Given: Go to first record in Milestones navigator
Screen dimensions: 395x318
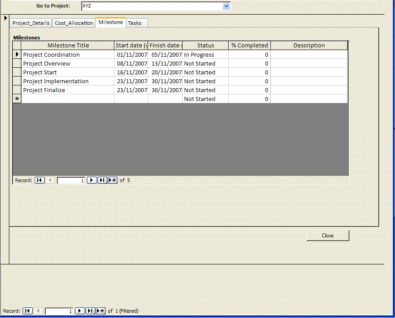Looking at the screenshot, I should [39, 180].
